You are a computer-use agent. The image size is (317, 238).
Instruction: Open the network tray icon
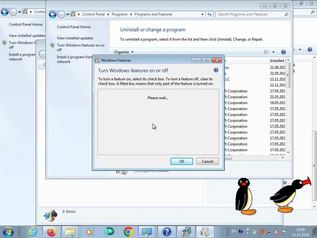[269, 232]
